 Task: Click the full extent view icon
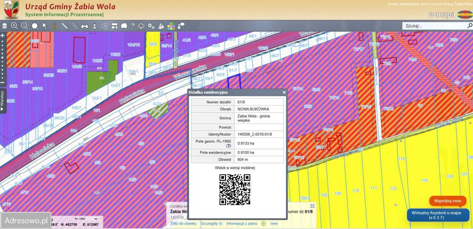click(34, 26)
